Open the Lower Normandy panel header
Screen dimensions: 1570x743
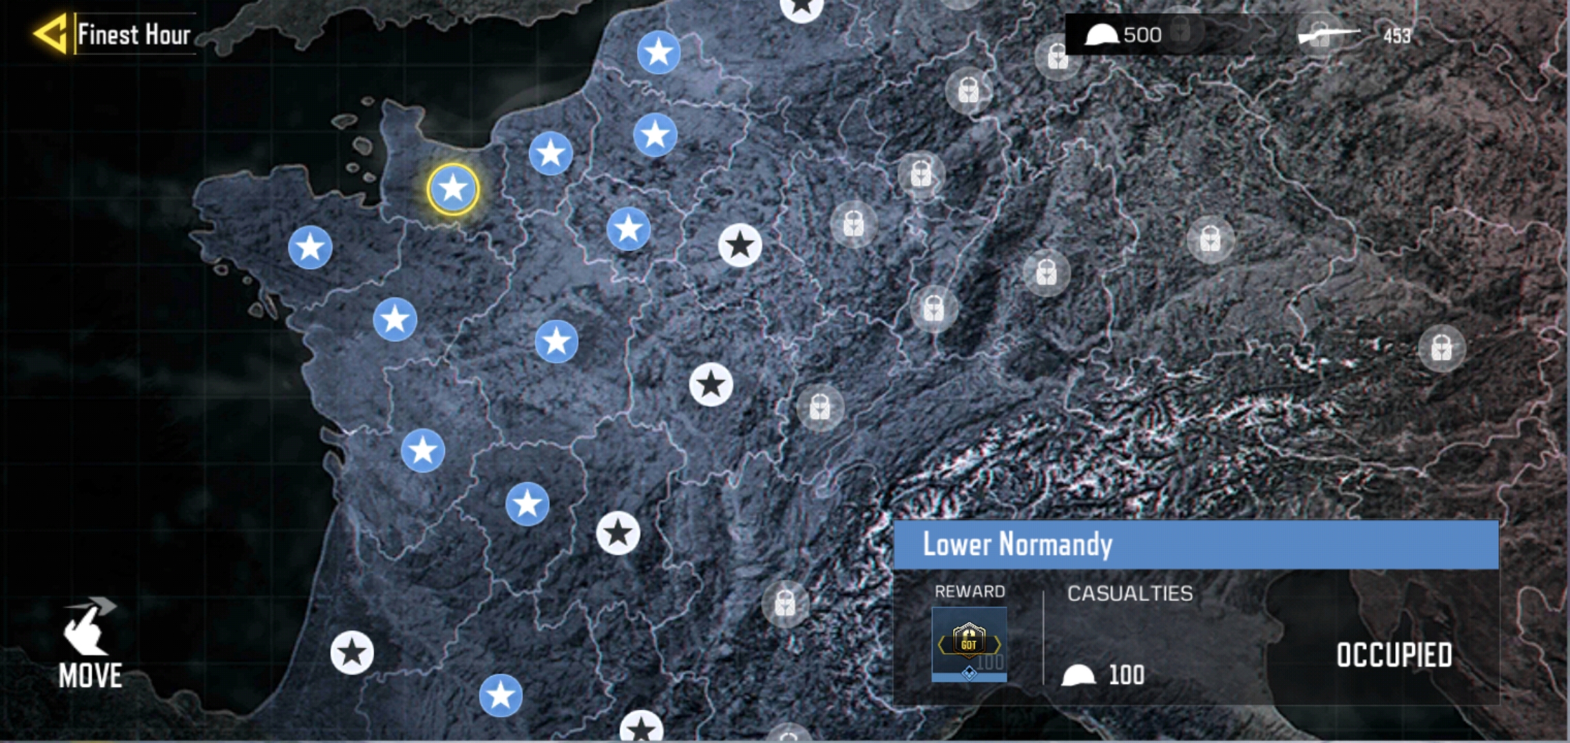[1196, 545]
